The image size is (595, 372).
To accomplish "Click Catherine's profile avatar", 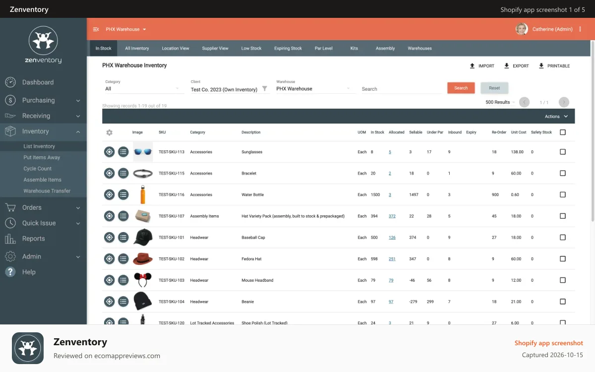I will [x=522, y=29].
